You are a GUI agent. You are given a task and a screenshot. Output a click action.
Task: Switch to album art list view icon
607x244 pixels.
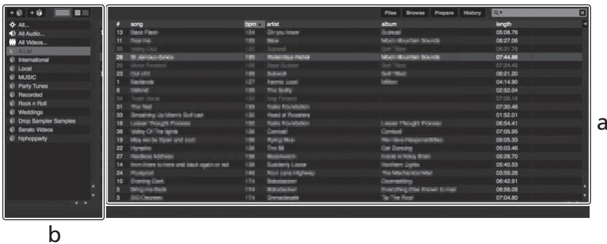coord(82,13)
